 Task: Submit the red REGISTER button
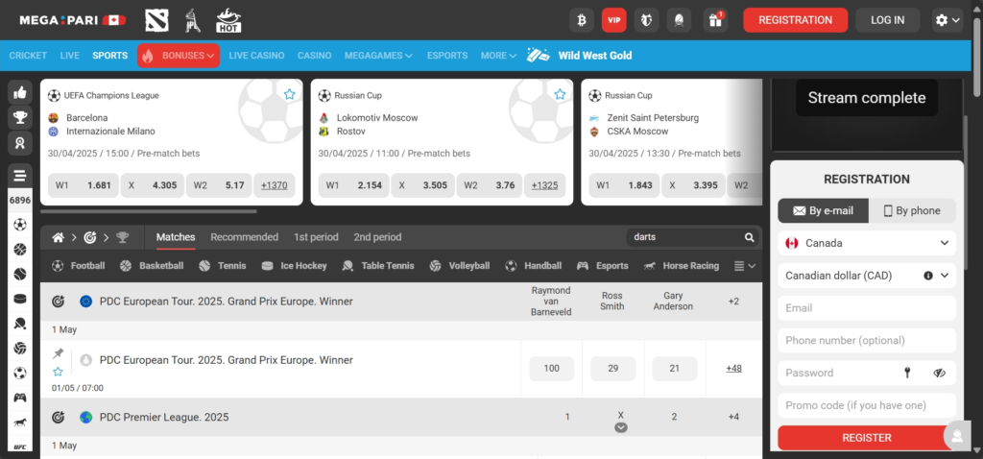point(867,438)
